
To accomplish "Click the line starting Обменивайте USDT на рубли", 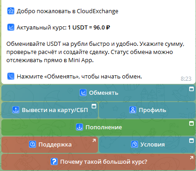I will (x=95, y=44).
